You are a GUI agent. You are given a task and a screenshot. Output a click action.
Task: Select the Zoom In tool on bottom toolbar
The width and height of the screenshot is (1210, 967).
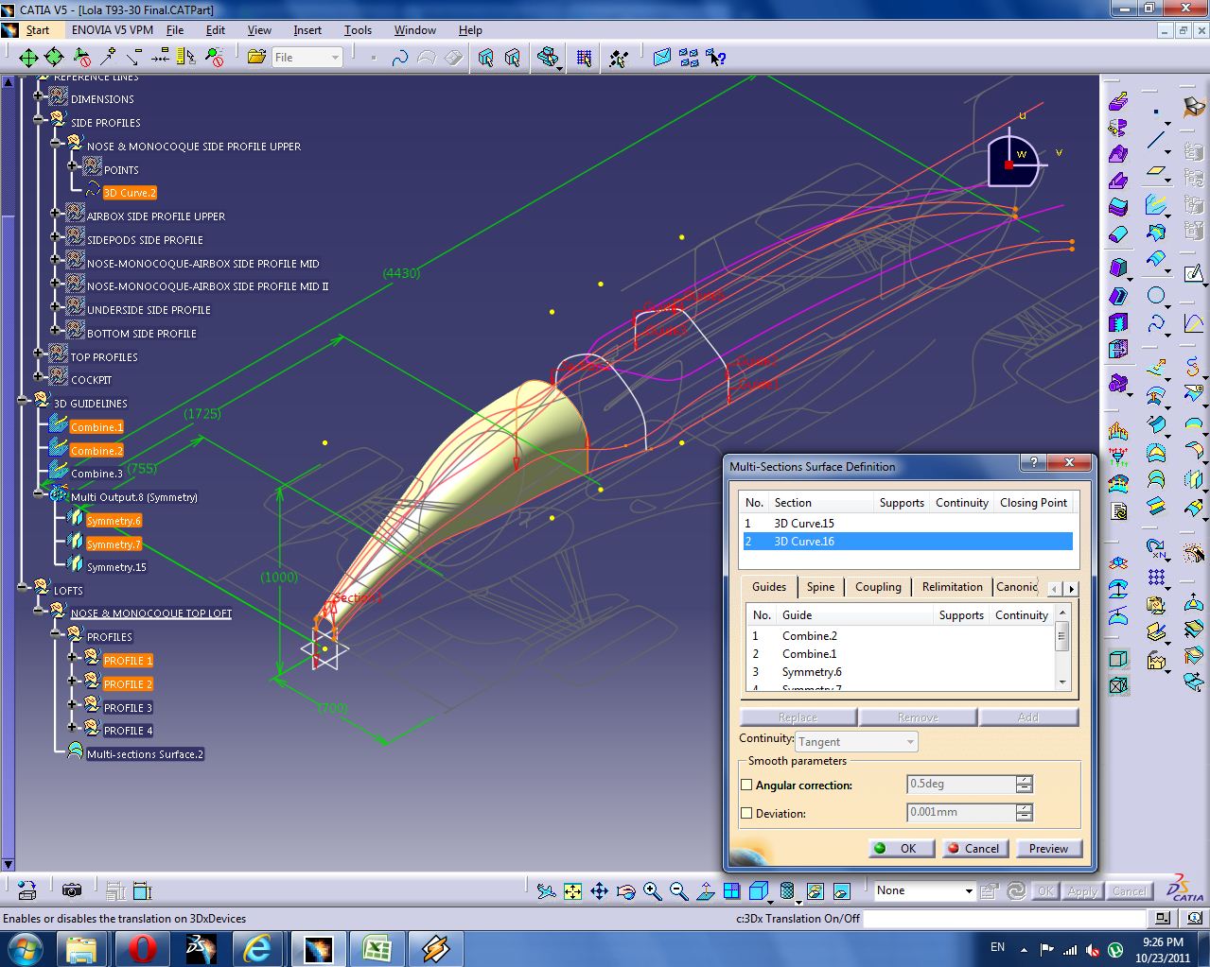[650, 889]
